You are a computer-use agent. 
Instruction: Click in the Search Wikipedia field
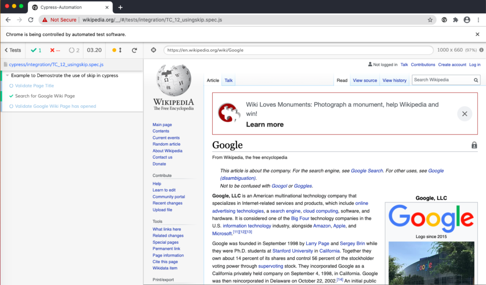pos(441,80)
